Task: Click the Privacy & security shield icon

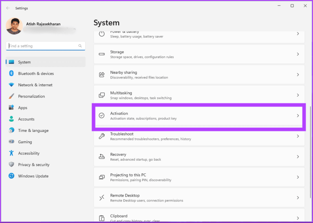Action: [11, 165]
